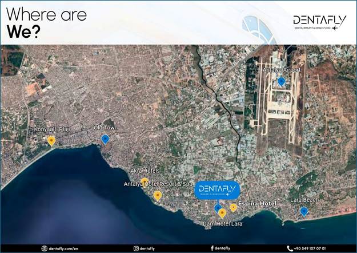Screen dimensions: 357x253
Task: Select the Old Town blue location pin
Action: pyautogui.click(x=105, y=139)
